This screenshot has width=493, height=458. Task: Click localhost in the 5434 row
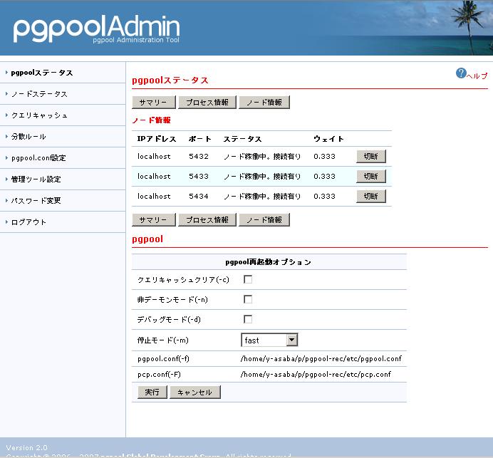[154, 196]
